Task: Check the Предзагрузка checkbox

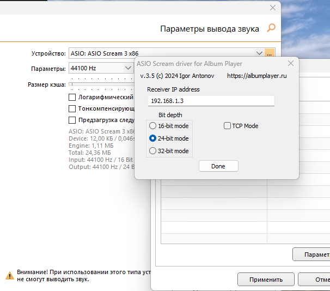Action: click(72, 120)
